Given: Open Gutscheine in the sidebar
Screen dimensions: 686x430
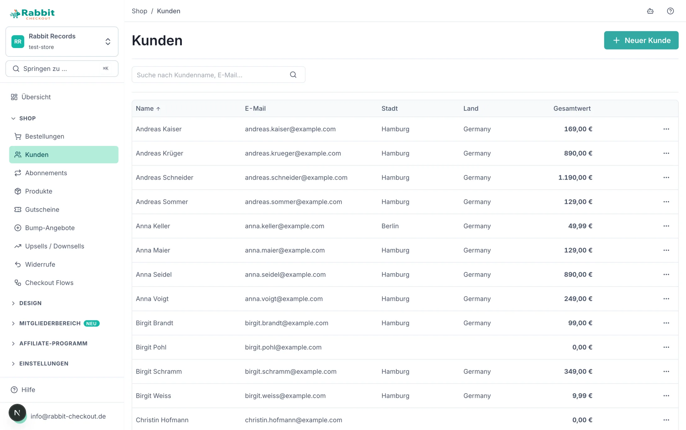Looking at the screenshot, I should [64, 210].
